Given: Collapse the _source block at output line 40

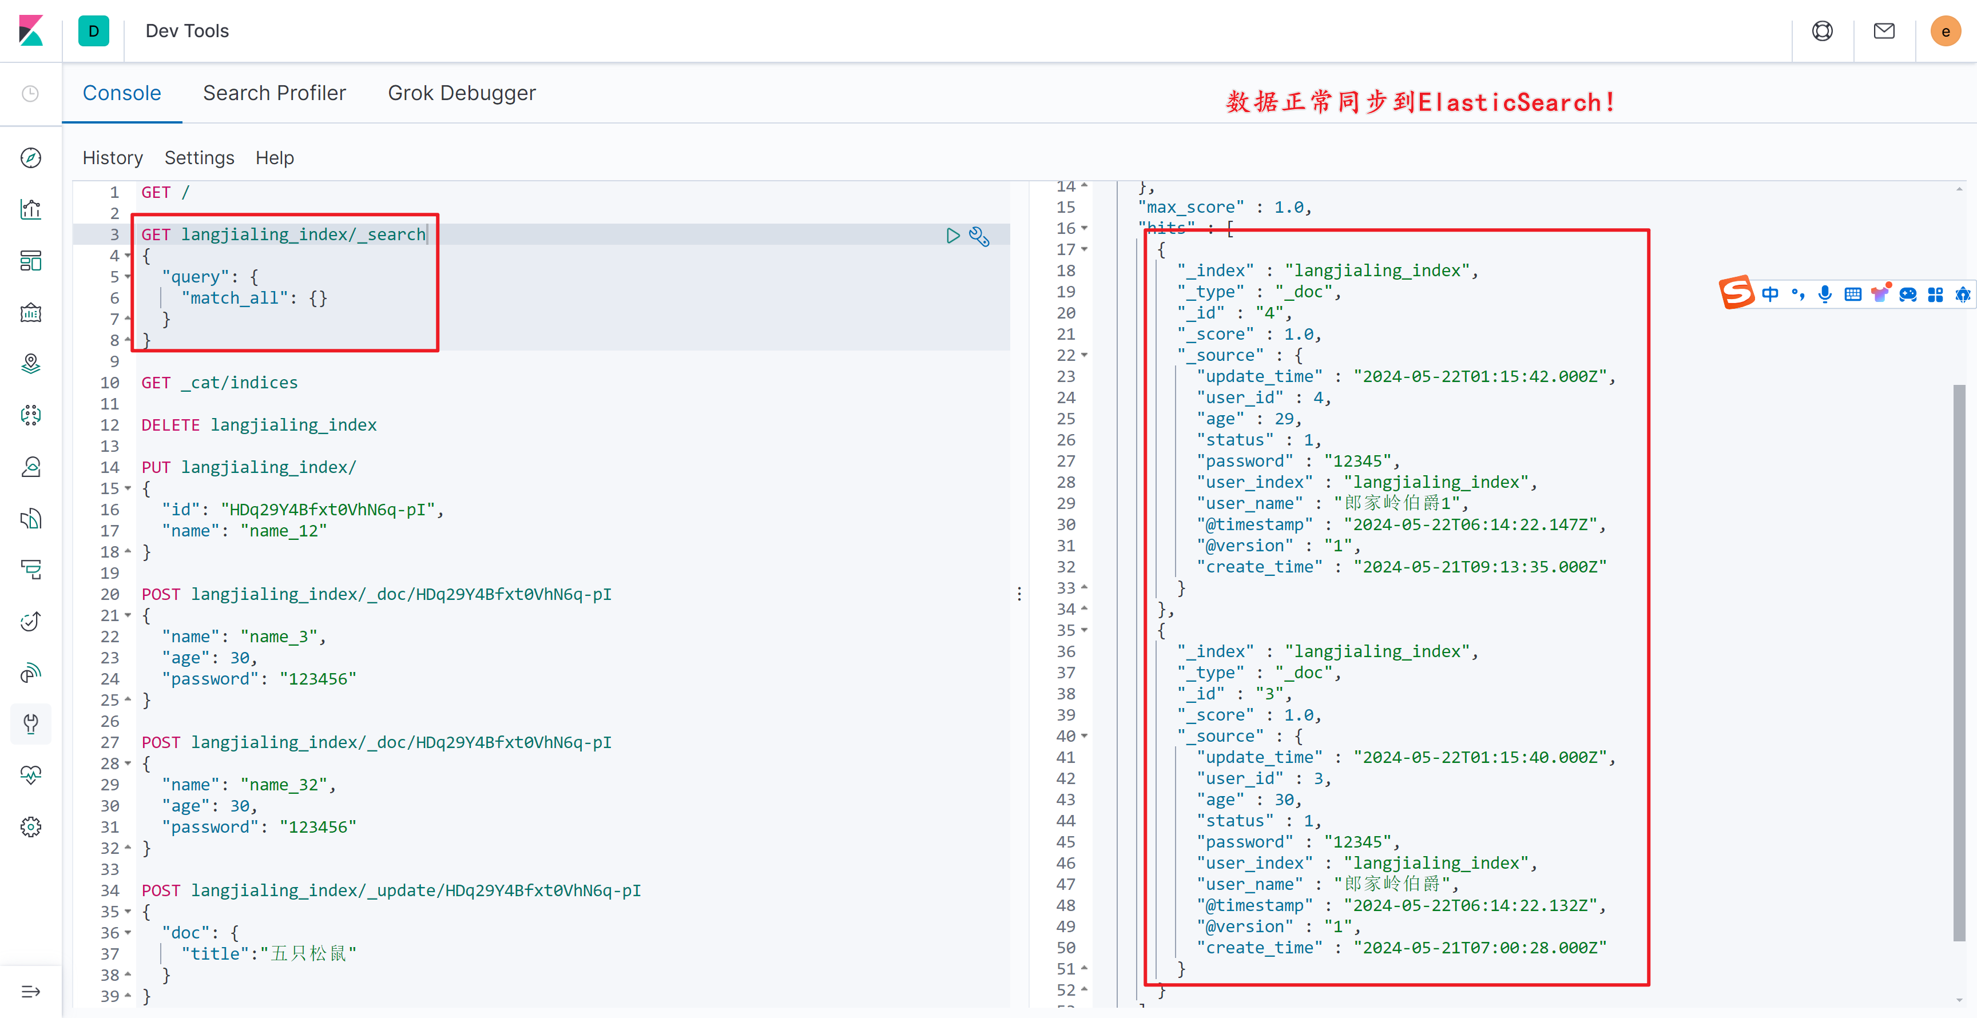Looking at the screenshot, I should pyautogui.click(x=1085, y=735).
